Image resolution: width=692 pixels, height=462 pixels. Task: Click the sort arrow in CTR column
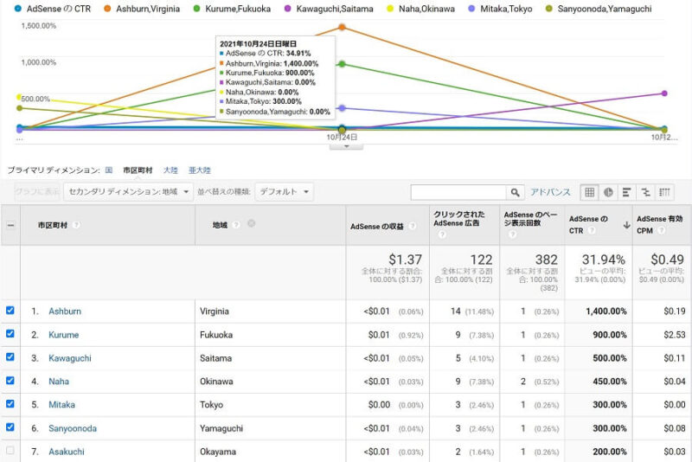[626, 225]
